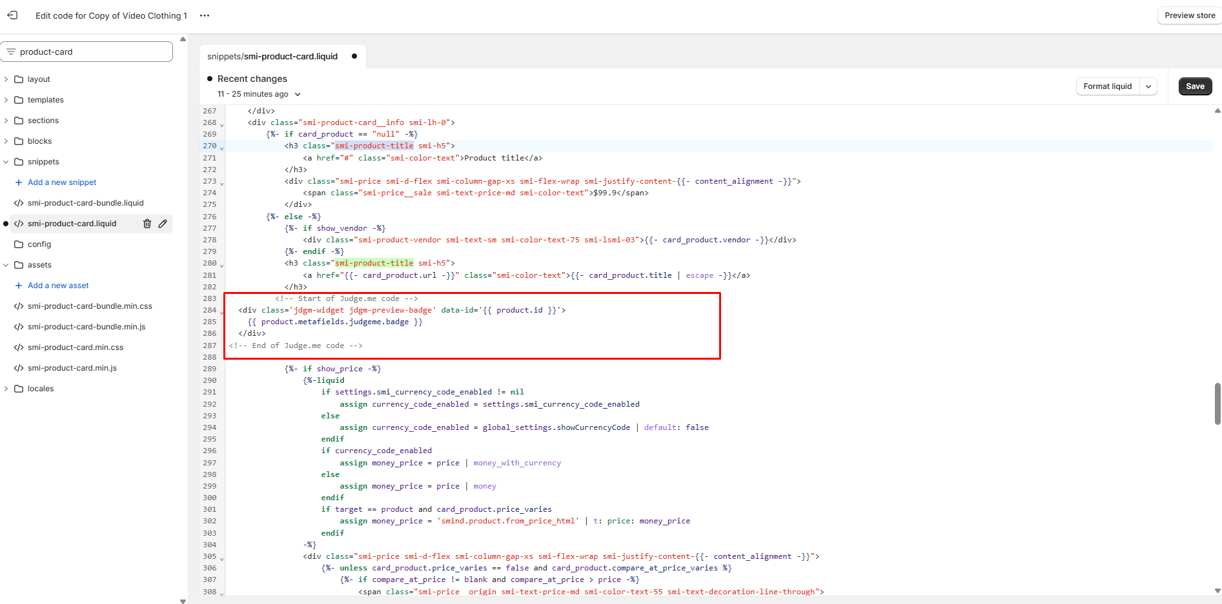The height and width of the screenshot is (604, 1222).
Task: Click code file icon of smi-product-card.min.js
Action: [19, 368]
